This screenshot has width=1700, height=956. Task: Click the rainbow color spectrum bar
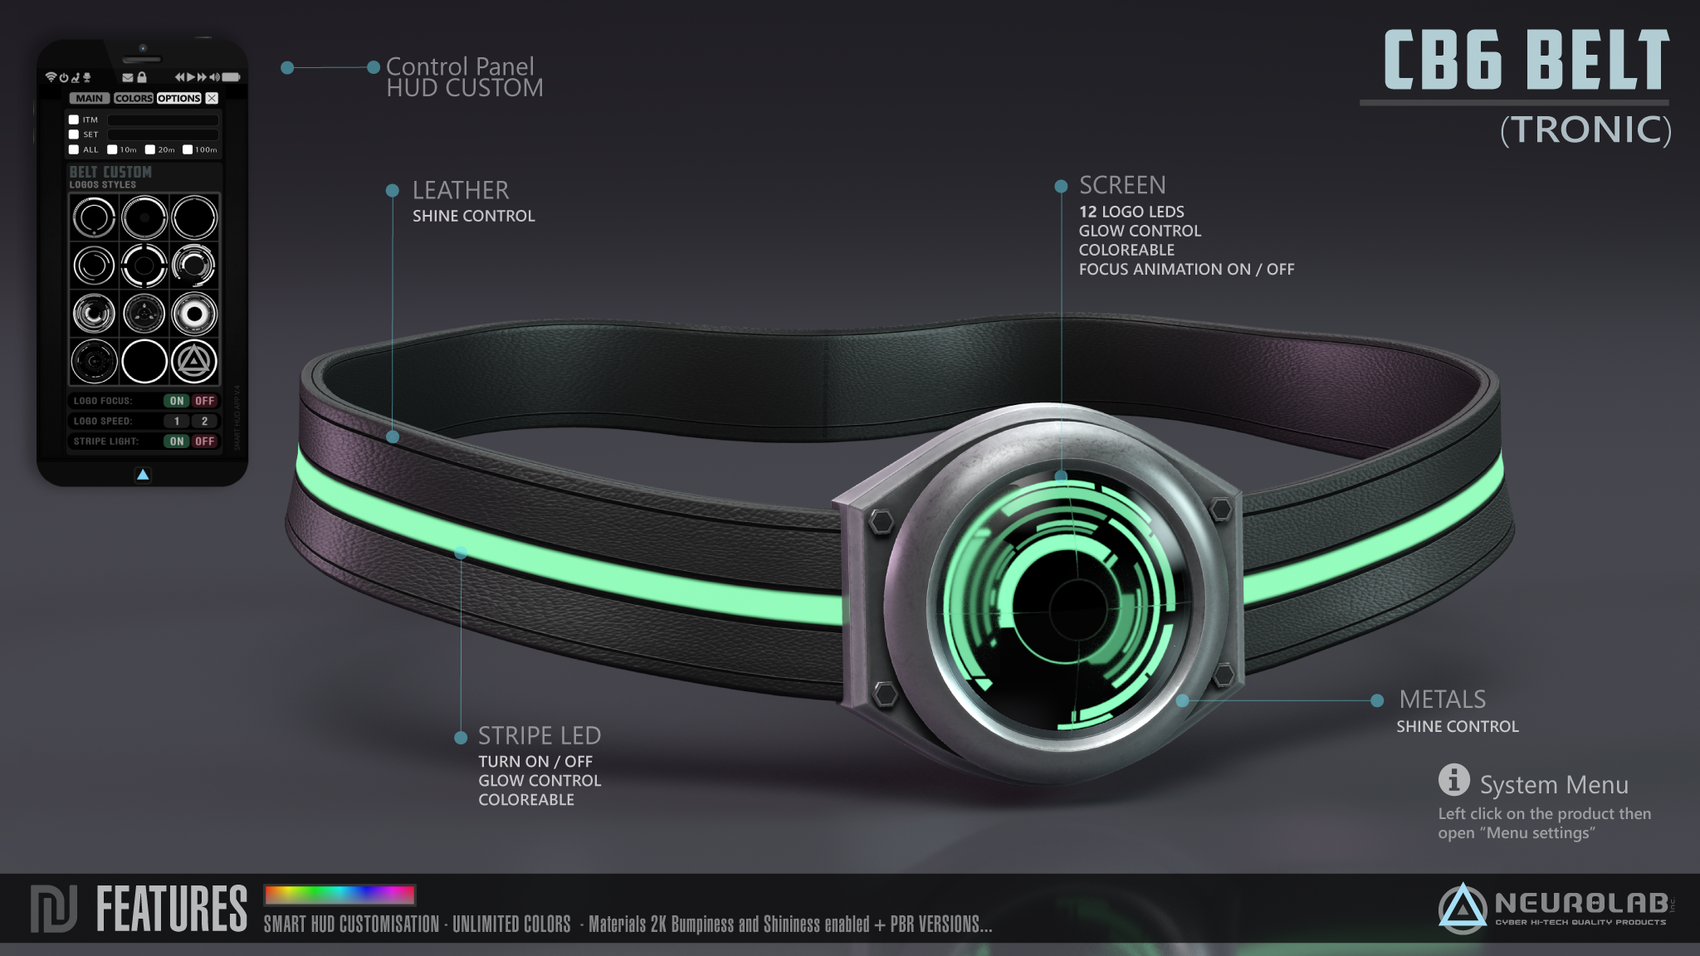(340, 895)
